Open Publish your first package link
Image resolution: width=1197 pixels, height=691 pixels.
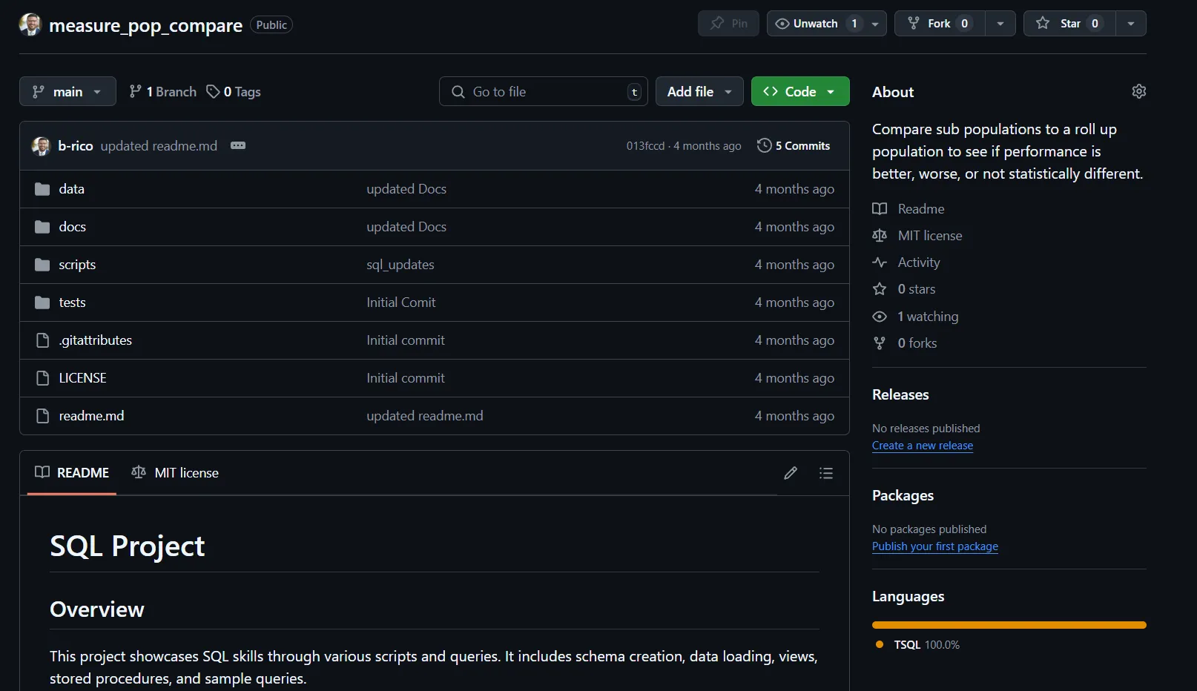pyautogui.click(x=934, y=546)
